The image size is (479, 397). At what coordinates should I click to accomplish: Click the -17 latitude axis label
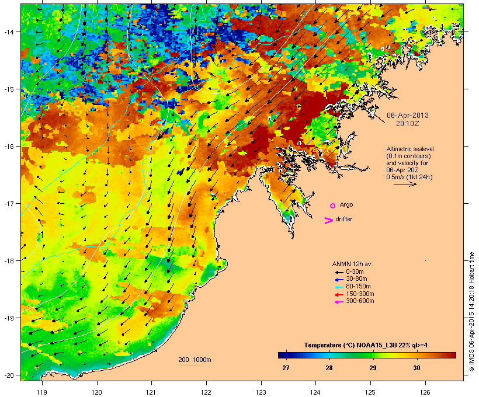(8, 203)
